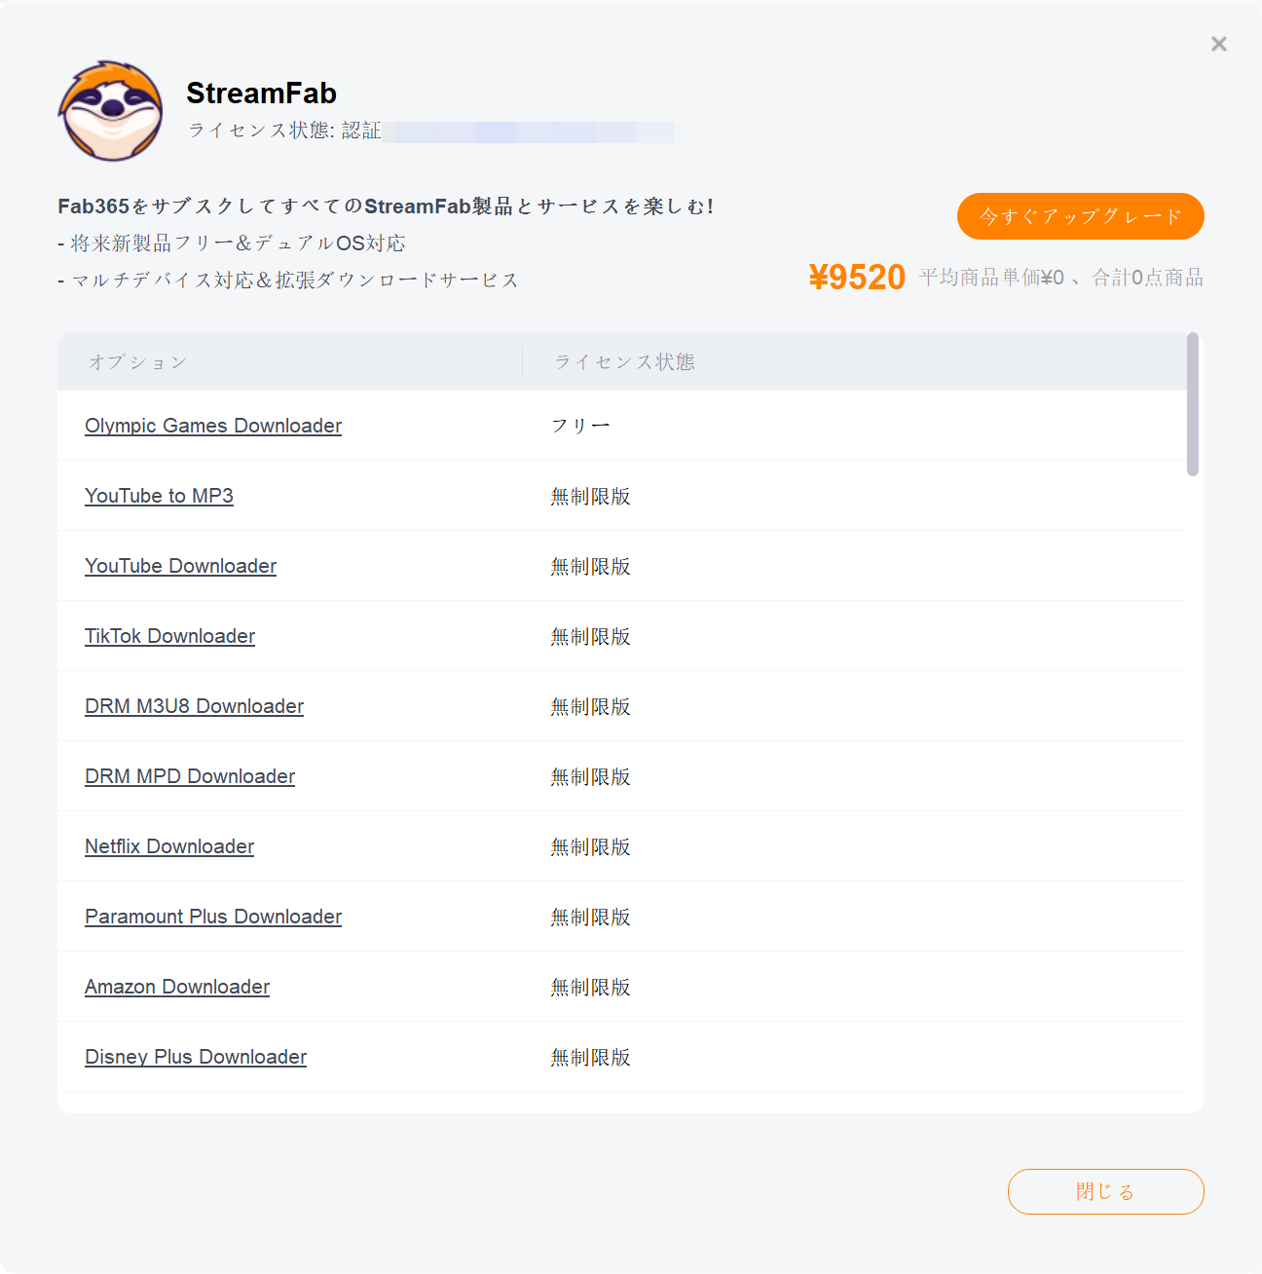
Task: Open the Disney Plus Downloader link
Action: (196, 1057)
